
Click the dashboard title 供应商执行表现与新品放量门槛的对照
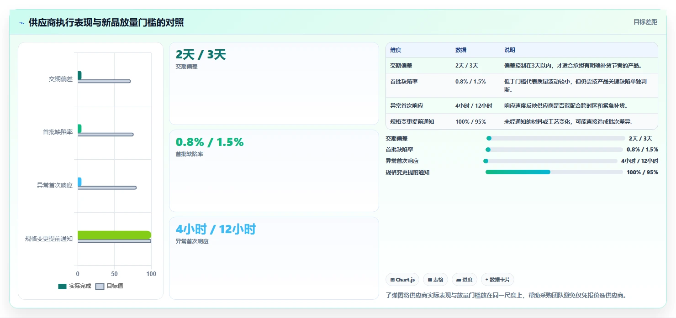(106, 23)
